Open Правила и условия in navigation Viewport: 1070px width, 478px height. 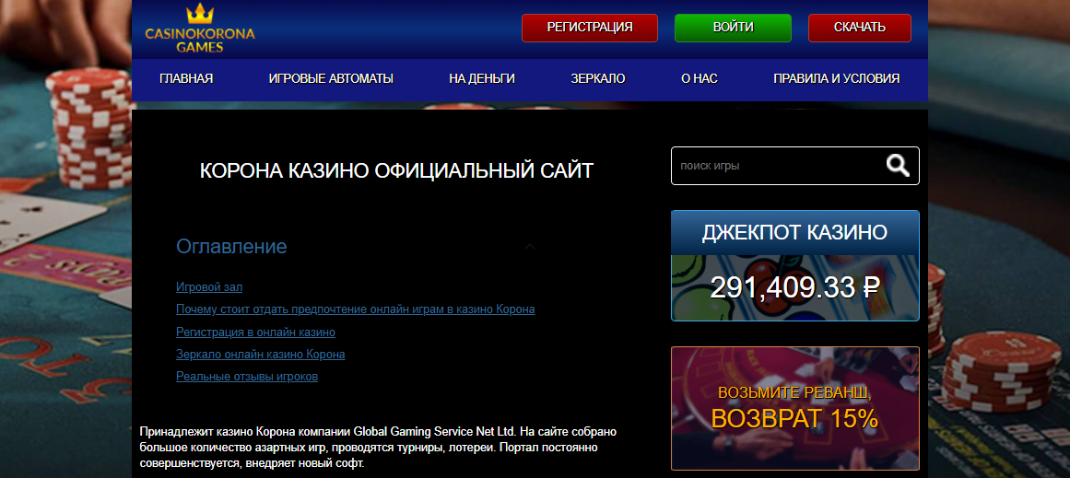(x=836, y=78)
